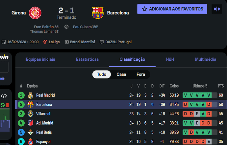Screen dimensions: 227x145
Task: Click the Atl. Madrid crest in standings
Action: point(31,123)
